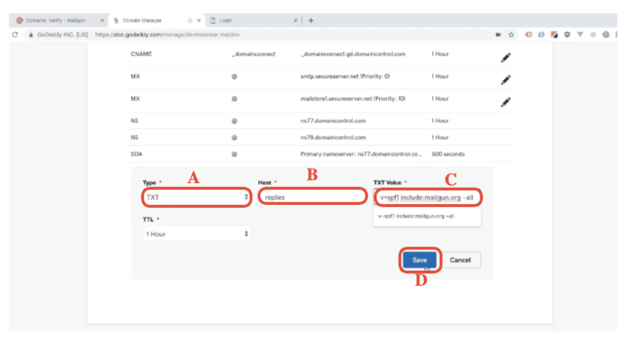Close the Domain Manager tab
The width and height of the screenshot is (634, 346).
point(199,20)
